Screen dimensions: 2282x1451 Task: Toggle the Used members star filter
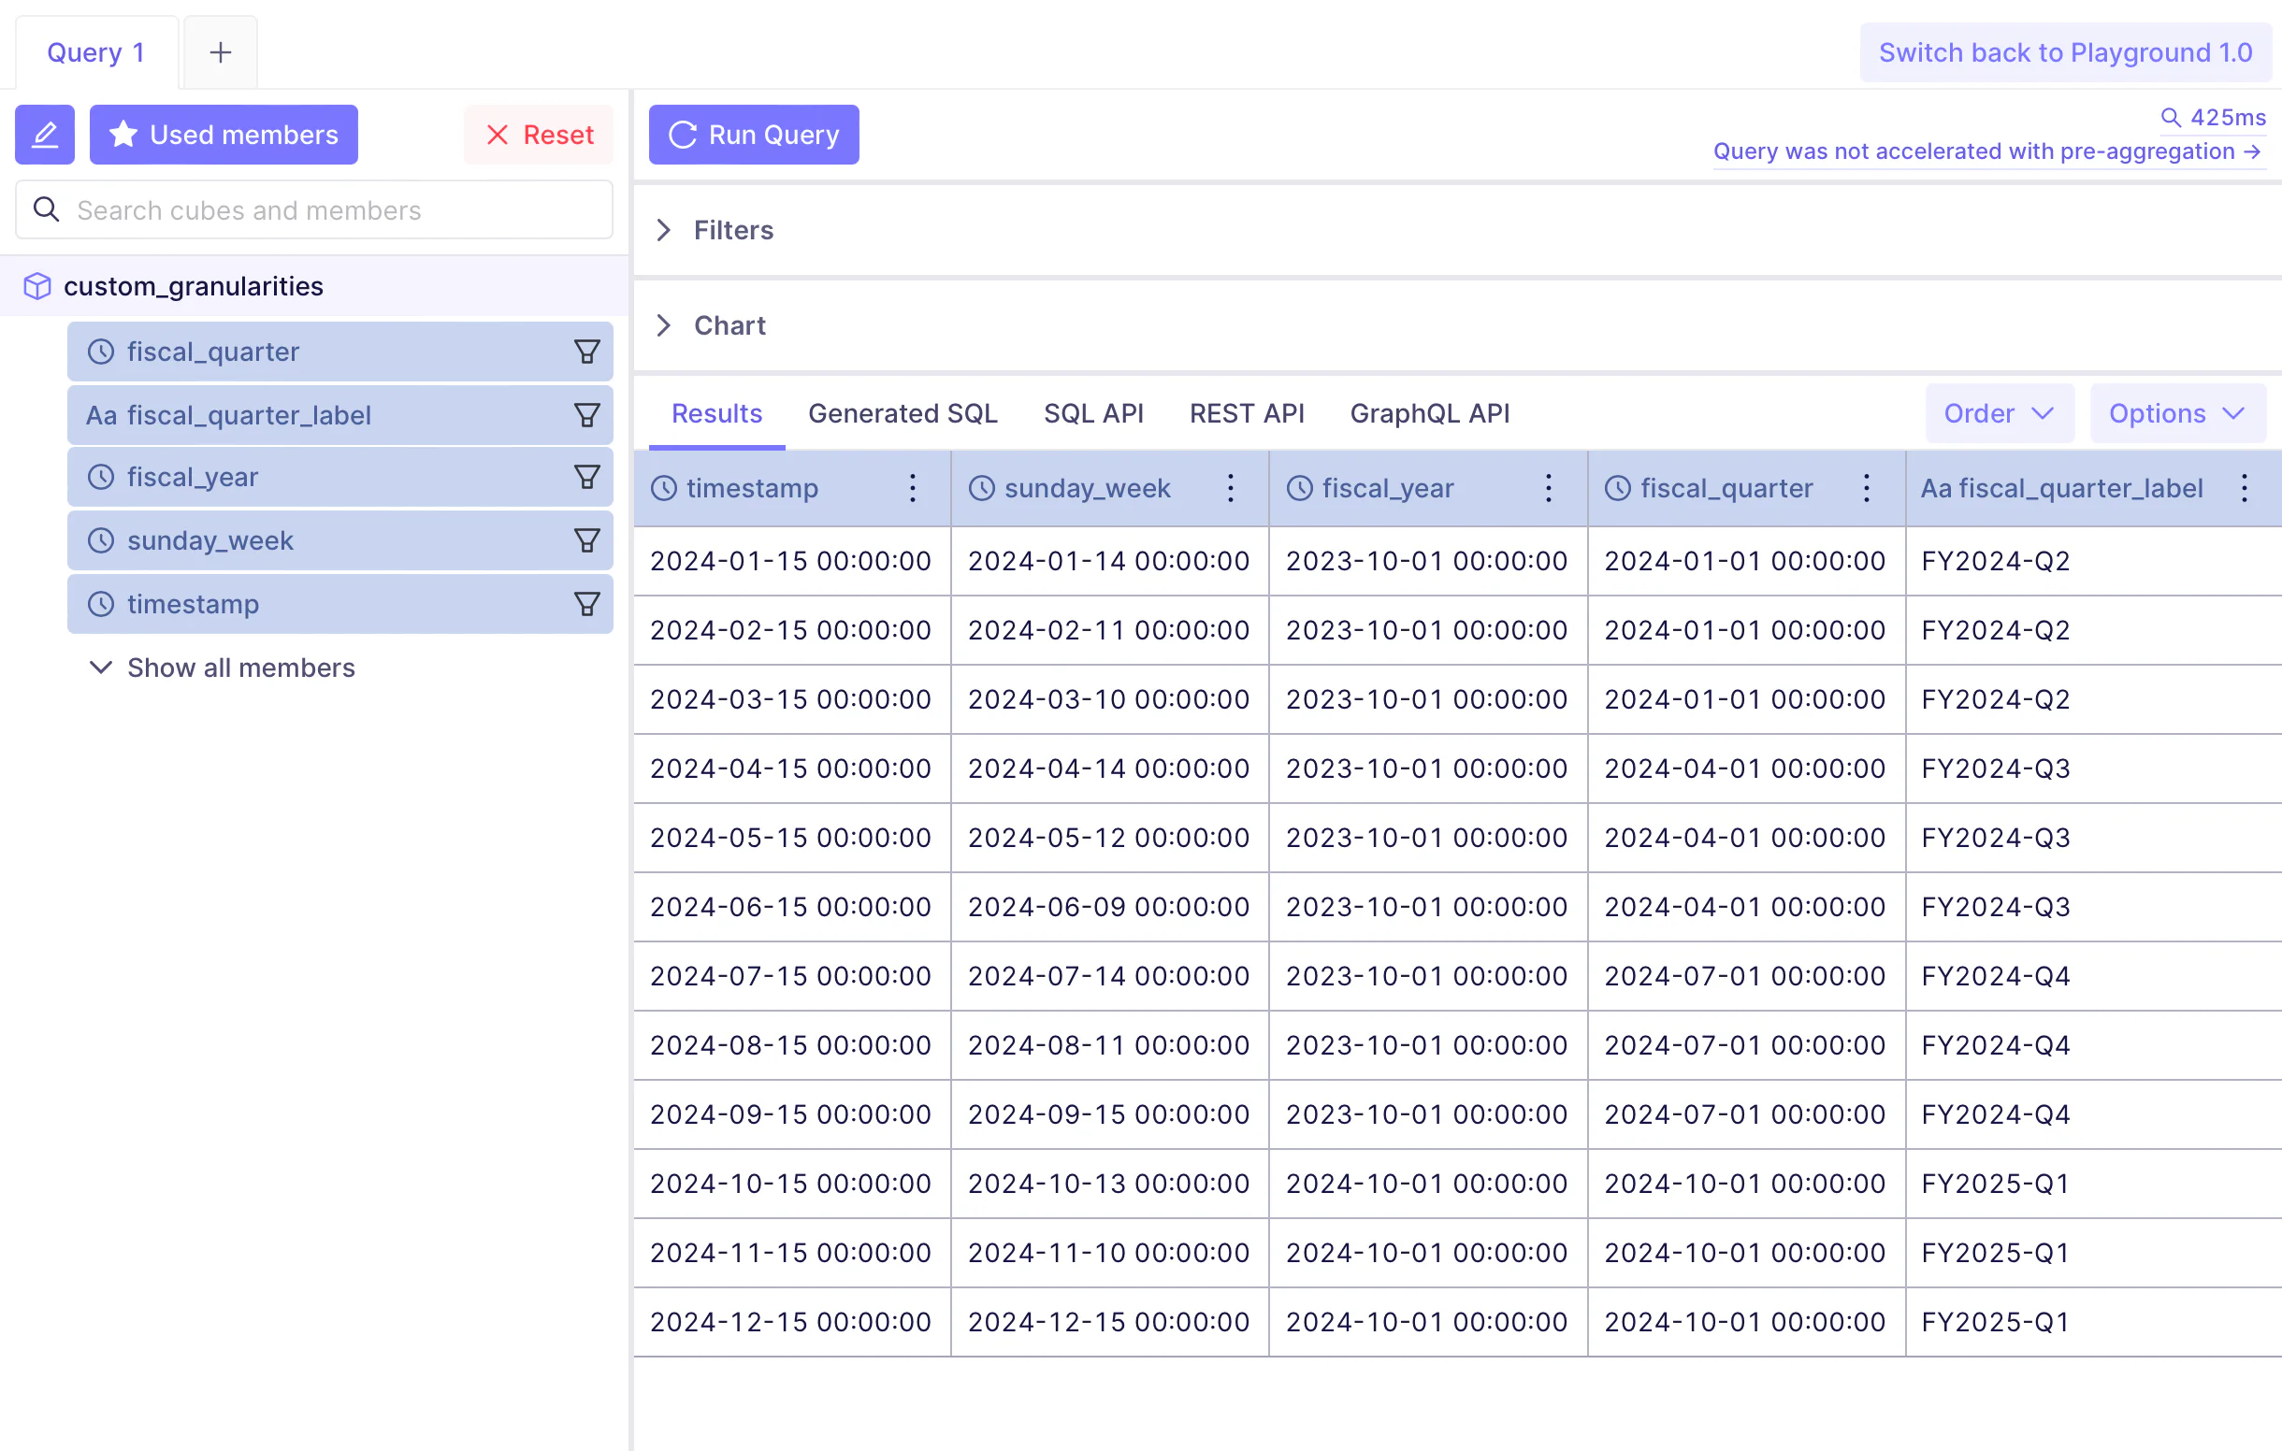224,135
